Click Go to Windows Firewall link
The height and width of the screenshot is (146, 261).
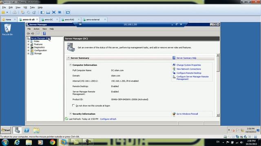point(187,114)
